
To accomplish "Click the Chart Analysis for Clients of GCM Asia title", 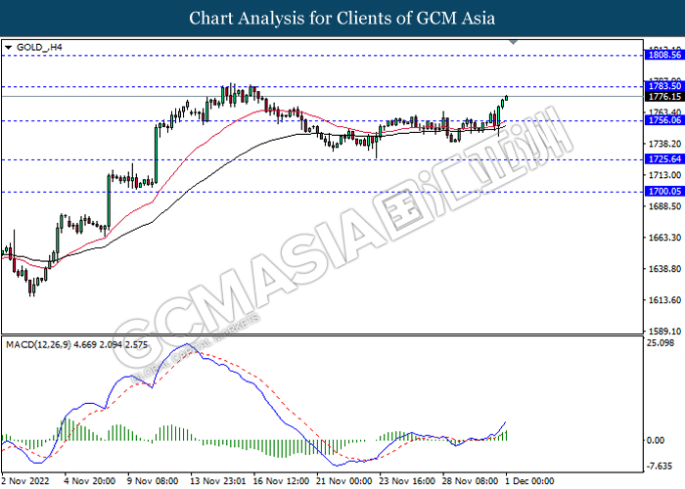I will 342,19.
